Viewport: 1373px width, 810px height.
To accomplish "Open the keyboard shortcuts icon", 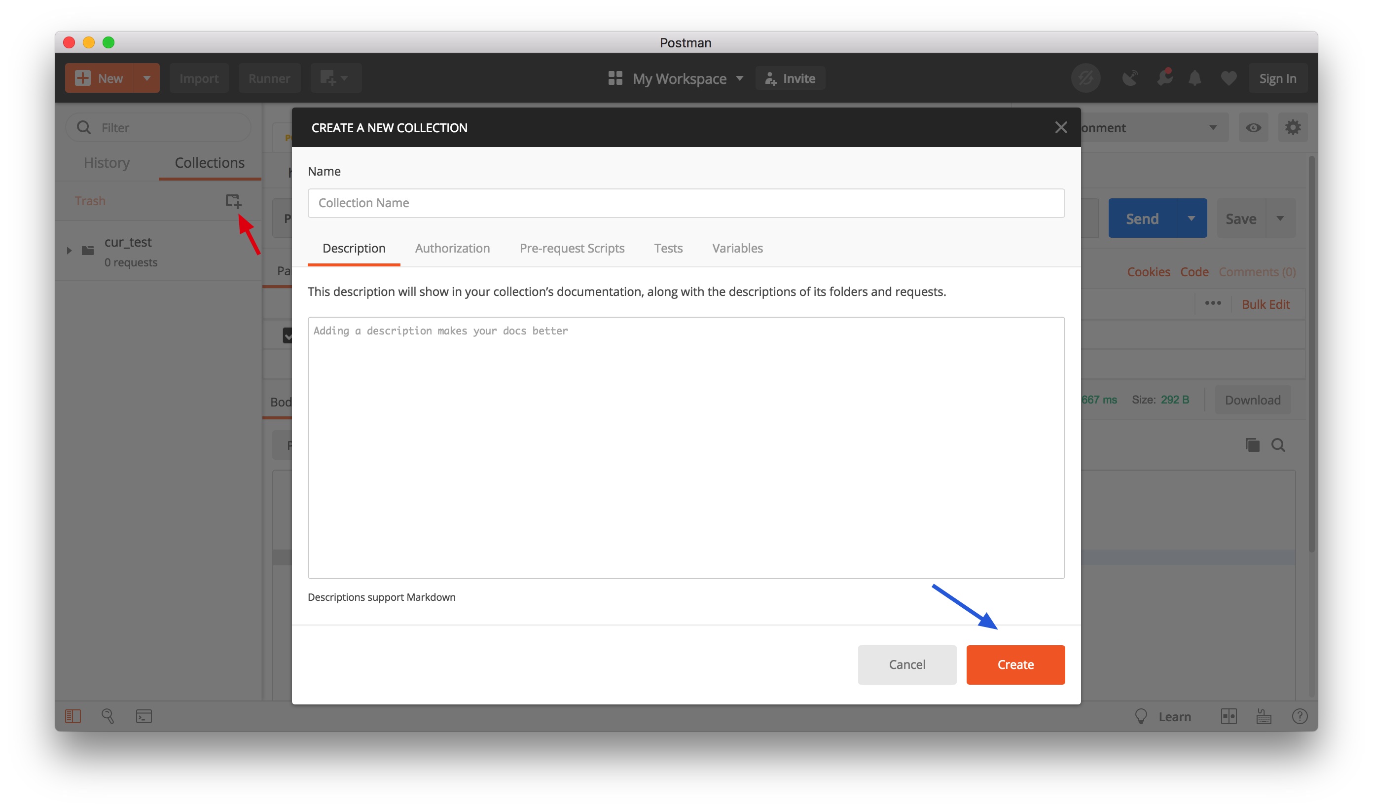I will (1264, 716).
